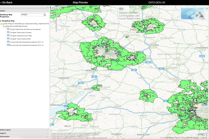Click layer icon beside Greenbelt boundaries 2011-12

coord(8,42)
